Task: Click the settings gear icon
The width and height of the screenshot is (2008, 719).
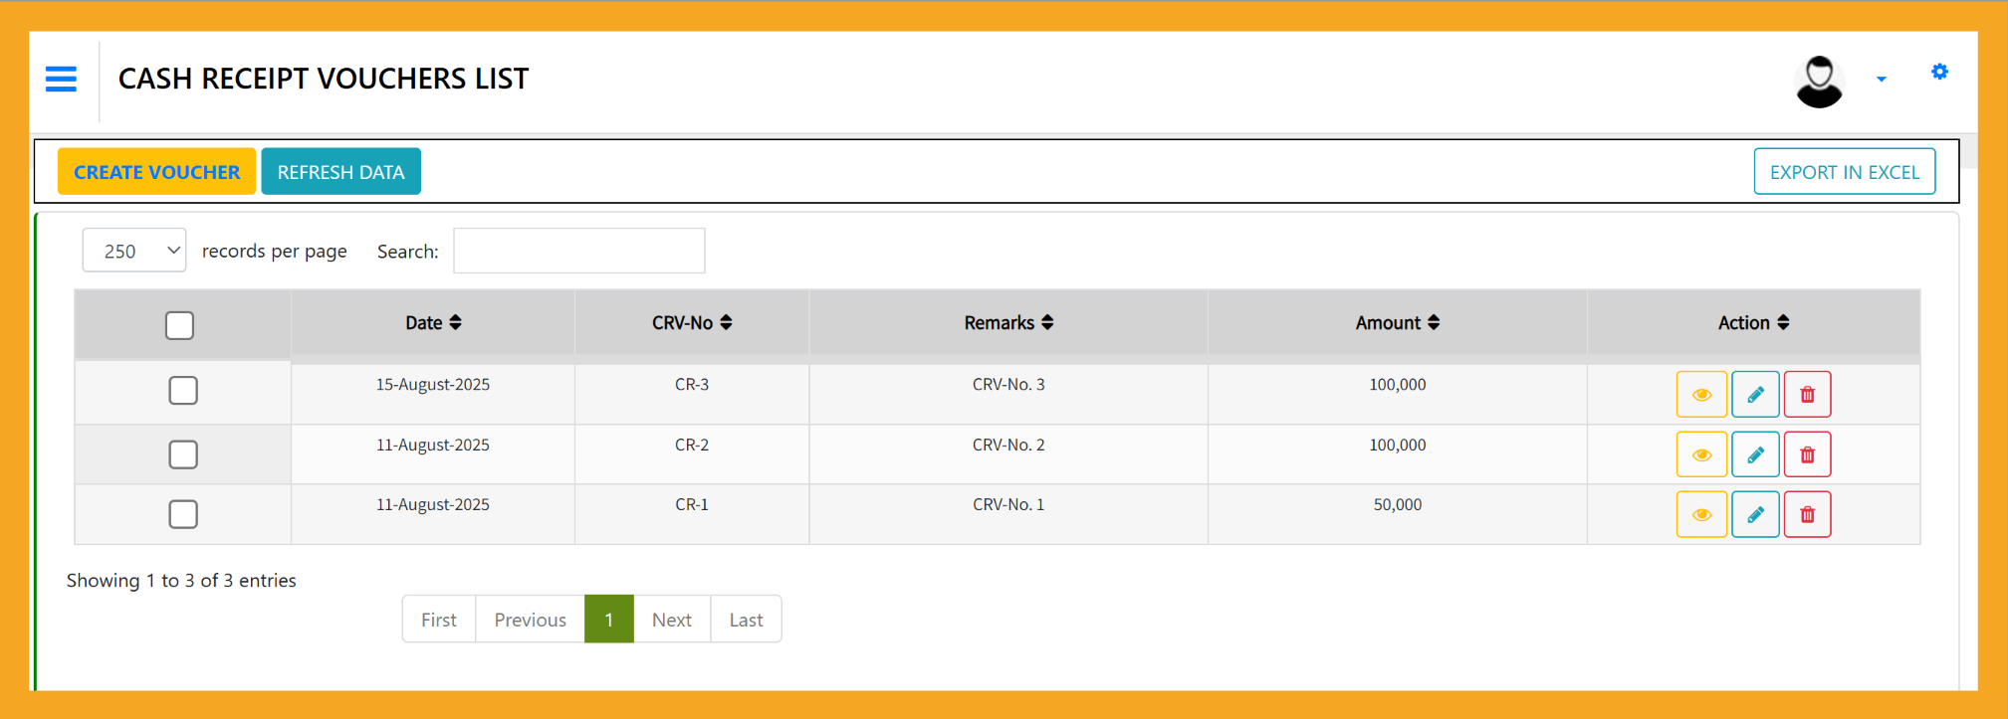Action: [x=1939, y=72]
